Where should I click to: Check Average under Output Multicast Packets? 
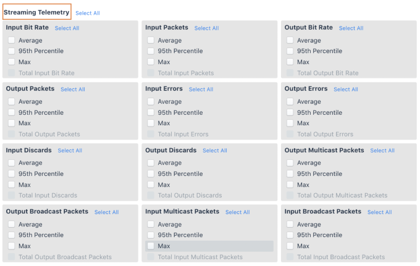coord(290,163)
